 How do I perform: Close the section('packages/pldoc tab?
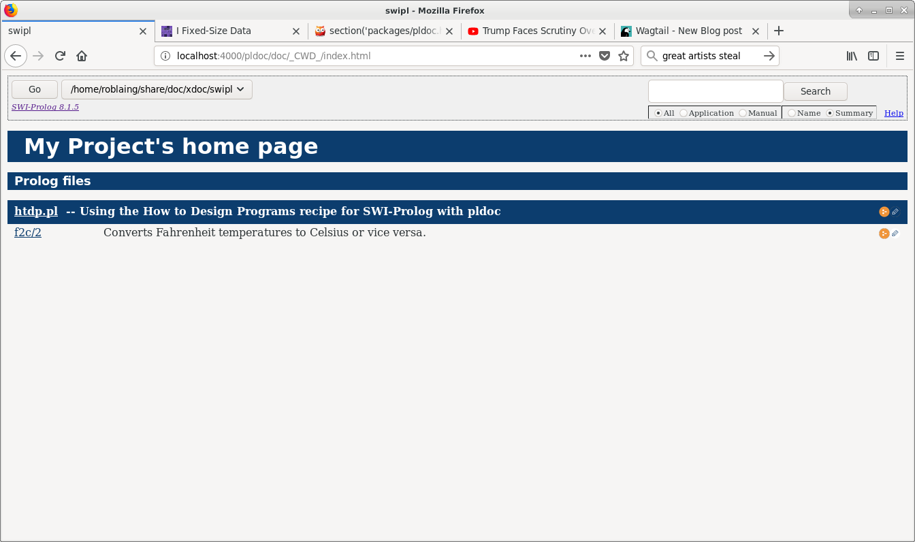pyautogui.click(x=449, y=31)
